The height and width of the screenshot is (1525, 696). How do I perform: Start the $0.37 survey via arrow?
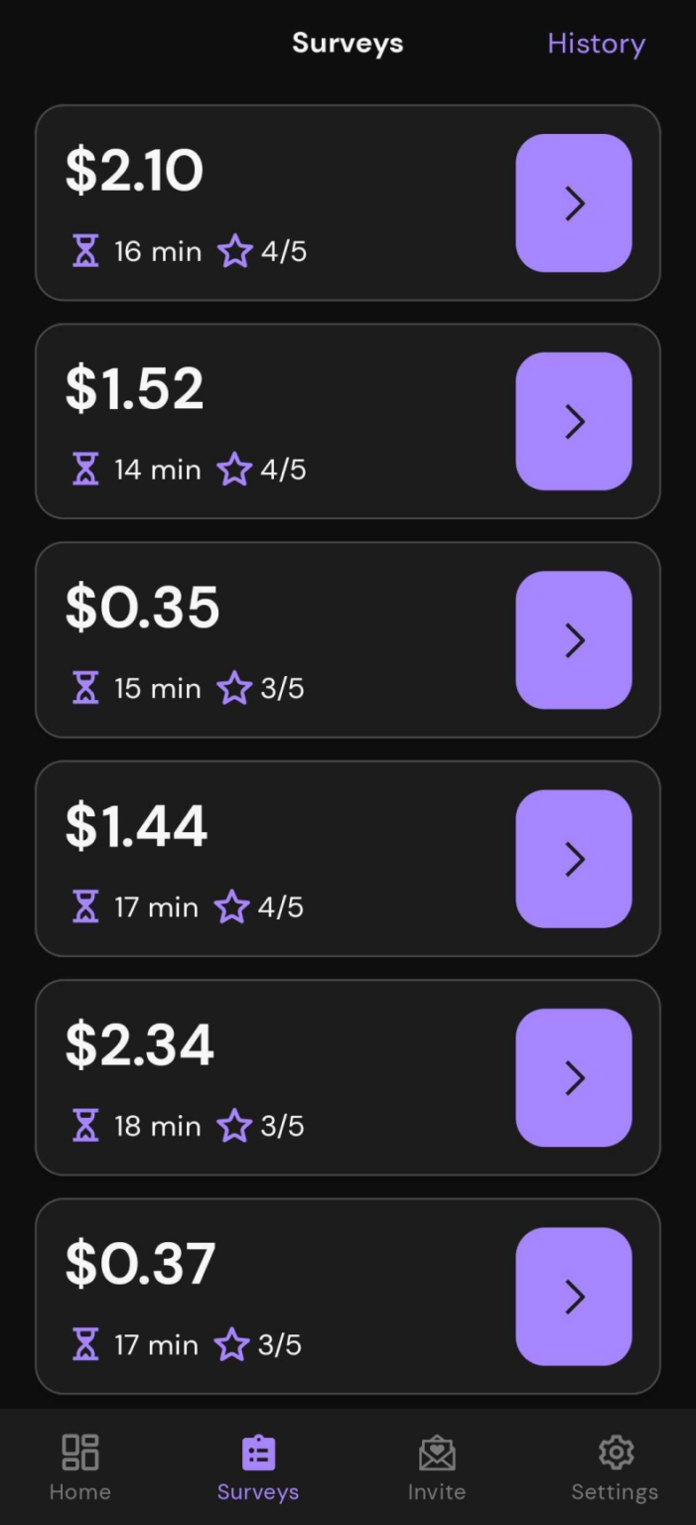pyautogui.click(x=574, y=1296)
